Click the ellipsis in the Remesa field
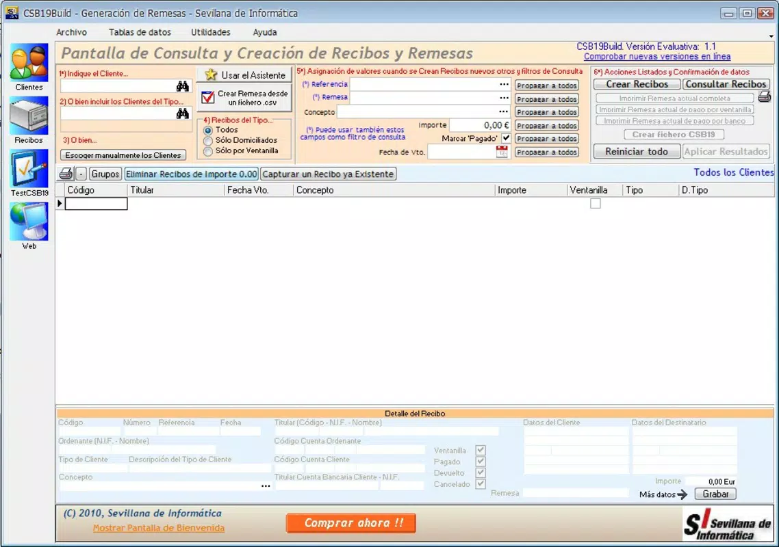 click(504, 98)
